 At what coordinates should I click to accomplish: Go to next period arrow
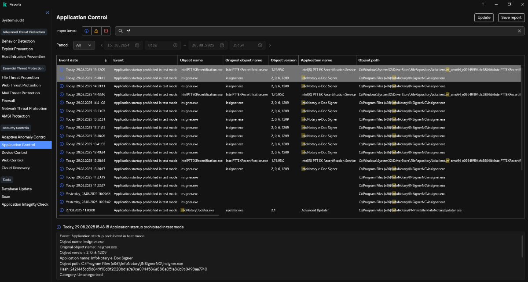tap(270, 45)
